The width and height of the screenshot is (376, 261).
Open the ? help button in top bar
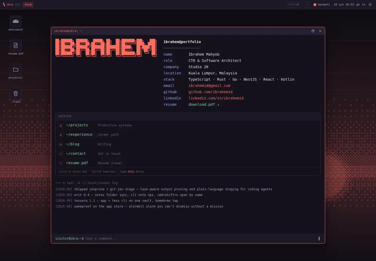pos(307,4)
